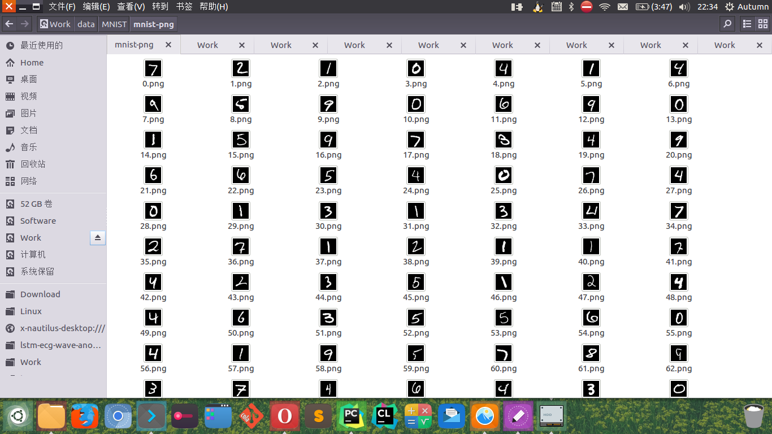
Task: Open the 编辑(E) menu
Action: [97, 7]
